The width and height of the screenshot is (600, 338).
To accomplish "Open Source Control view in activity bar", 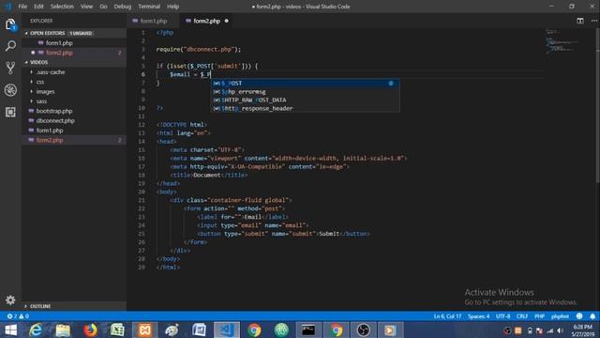I will point(10,68).
